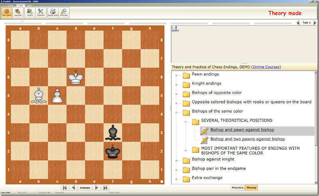This screenshot has height=196, width=319.
Task: Click SEVERAL THEORETICAL POSITIONS folder icon
Action: pos(195,122)
